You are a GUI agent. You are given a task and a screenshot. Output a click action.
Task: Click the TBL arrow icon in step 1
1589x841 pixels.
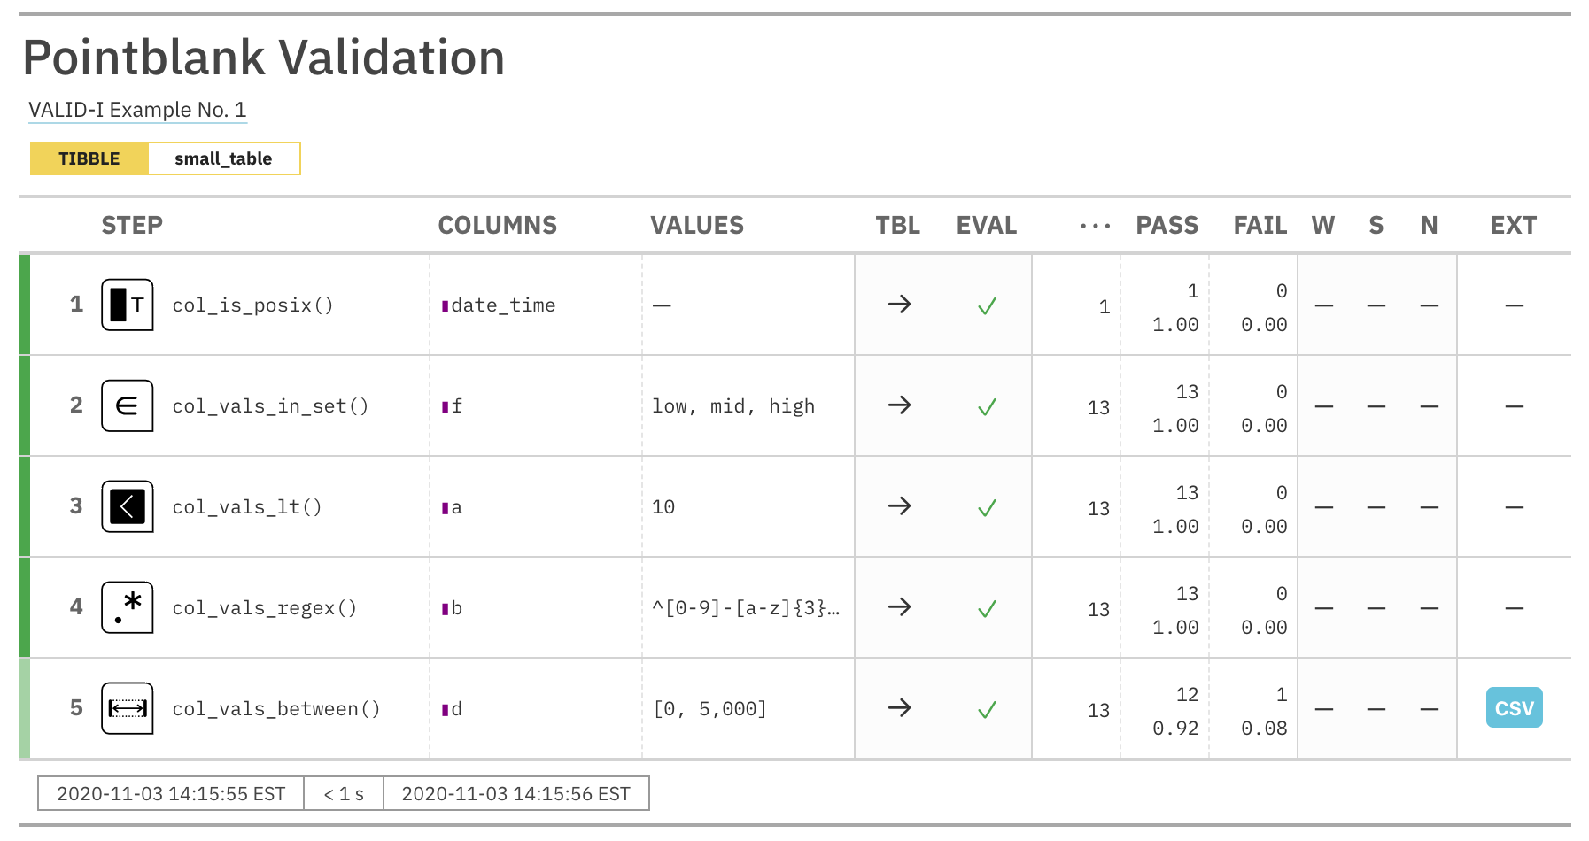(x=899, y=305)
